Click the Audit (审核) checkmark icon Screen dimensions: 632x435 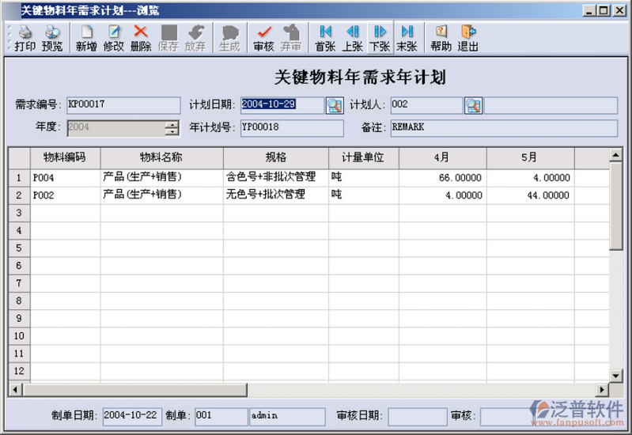tap(263, 38)
